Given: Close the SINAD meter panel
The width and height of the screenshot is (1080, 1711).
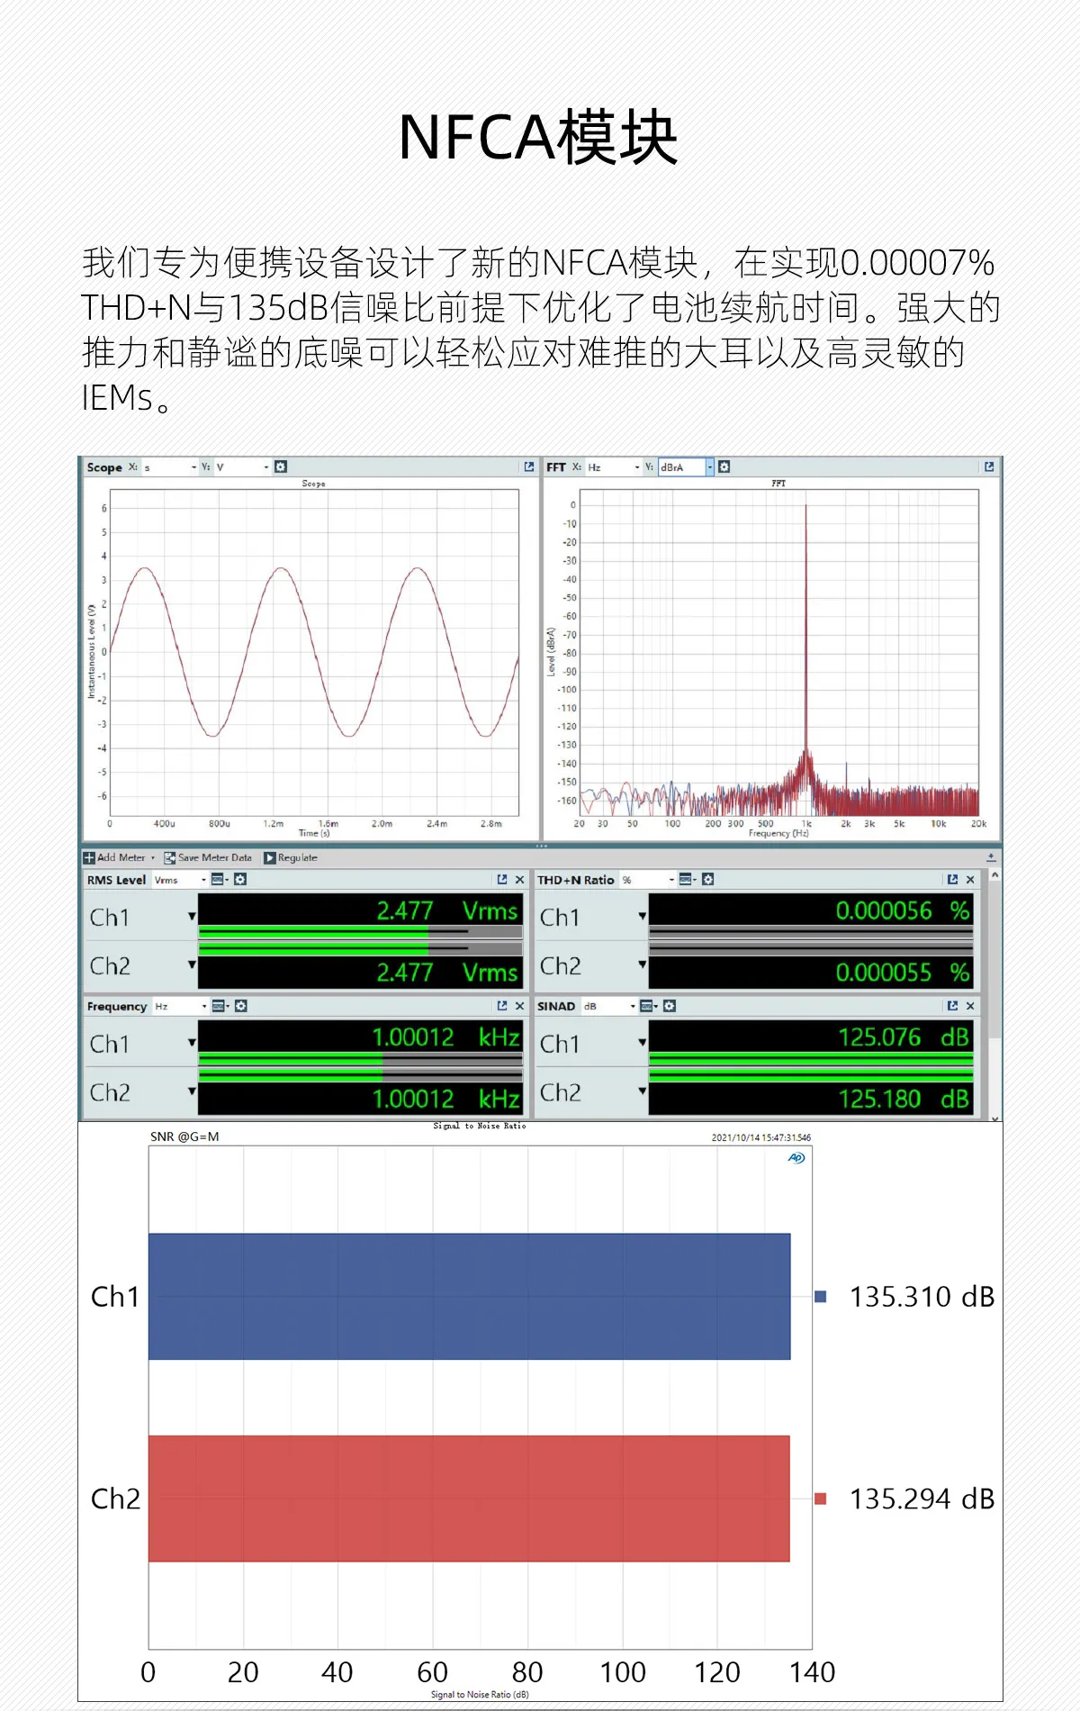Looking at the screenshot, I should click(x=970, y=1006).
